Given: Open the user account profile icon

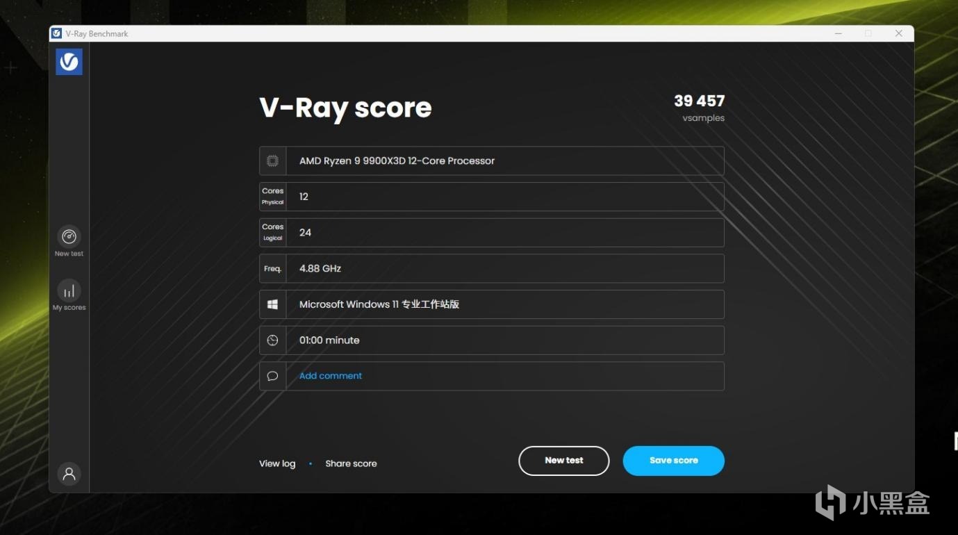Looking at the screenshot, I should pyautogui.click(x=69, y=474).
